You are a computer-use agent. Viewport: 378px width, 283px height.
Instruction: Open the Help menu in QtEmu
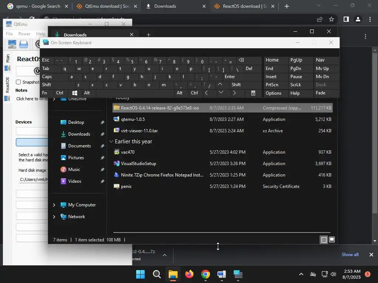click(41, 34)
